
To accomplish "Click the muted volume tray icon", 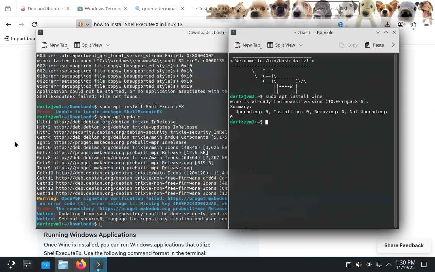I will click(x=359, y=265).
